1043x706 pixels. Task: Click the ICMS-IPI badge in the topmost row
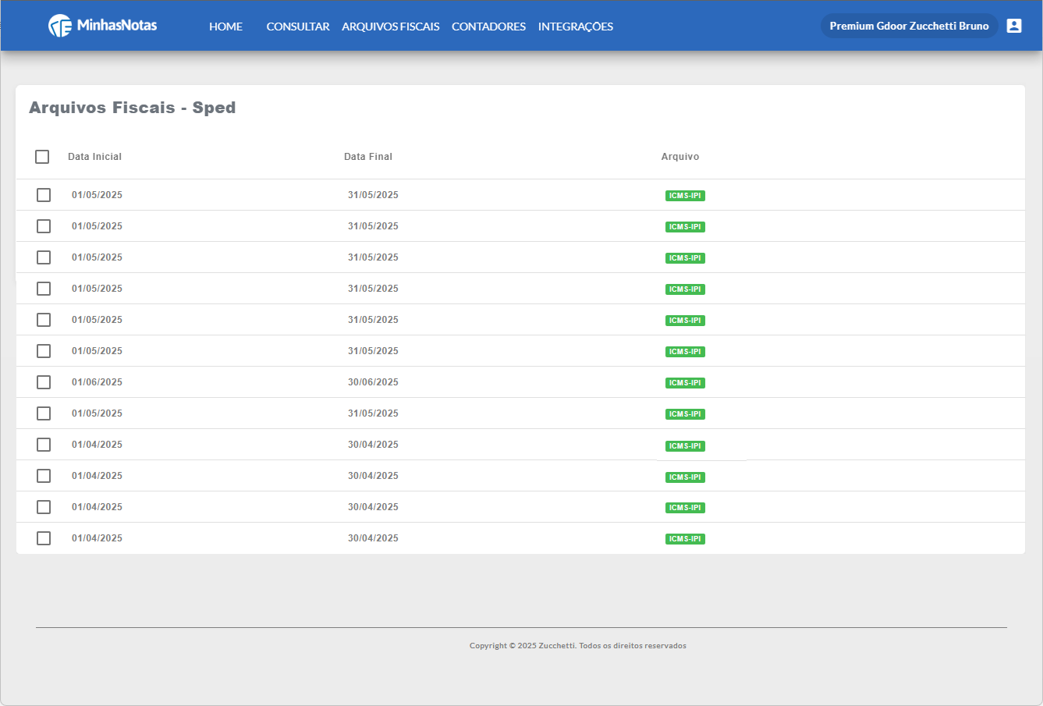point(685,196)
